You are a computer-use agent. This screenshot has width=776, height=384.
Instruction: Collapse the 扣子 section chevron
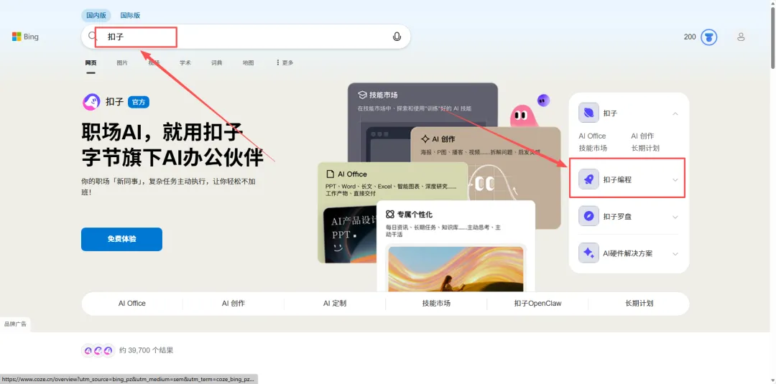pos(675,113)
